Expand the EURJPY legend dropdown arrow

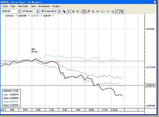click(x=54, y=16)
